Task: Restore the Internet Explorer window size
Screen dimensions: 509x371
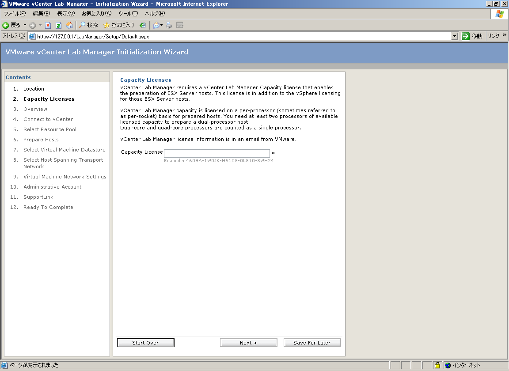Action: coord(496,4)
